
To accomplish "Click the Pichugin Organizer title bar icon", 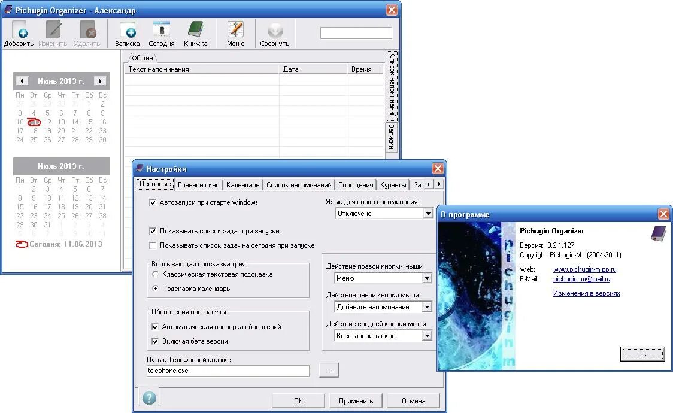I will [8, 10].
